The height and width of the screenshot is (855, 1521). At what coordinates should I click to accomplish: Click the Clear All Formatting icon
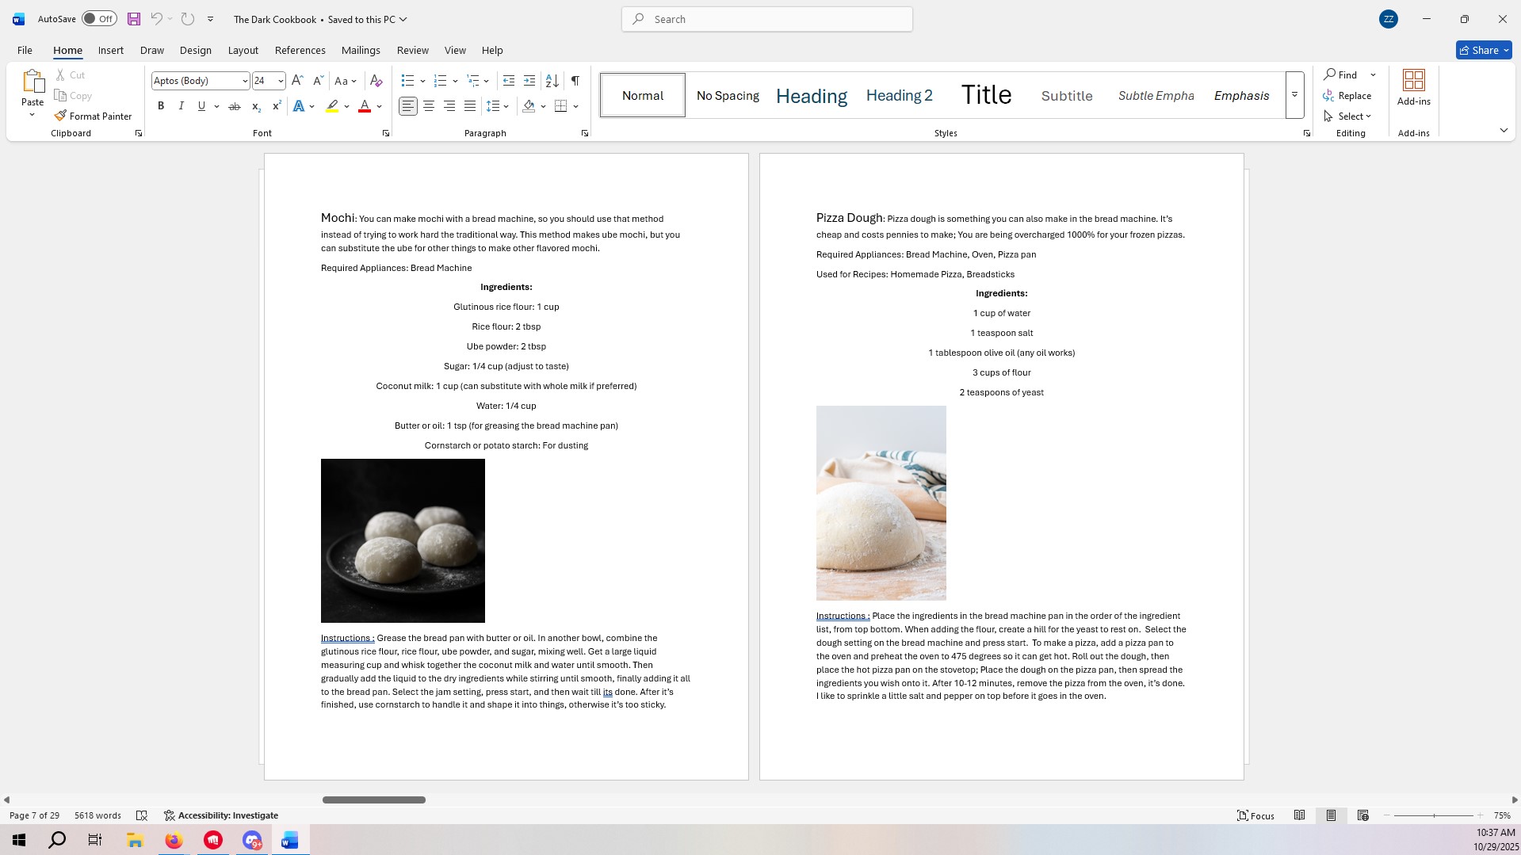[x=376, y=81]
